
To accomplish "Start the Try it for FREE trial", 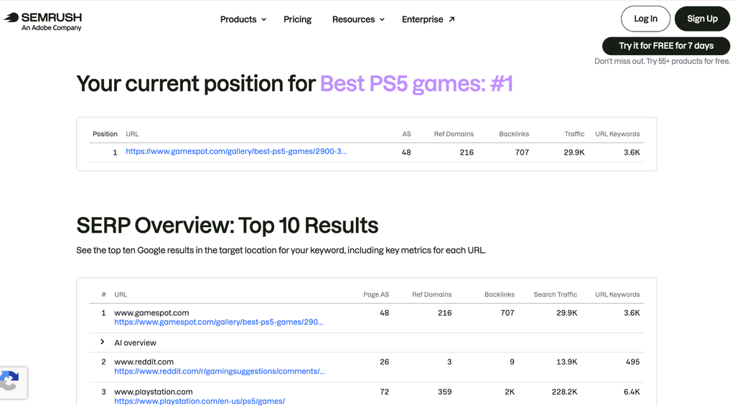I will click(x=666, y=46).
